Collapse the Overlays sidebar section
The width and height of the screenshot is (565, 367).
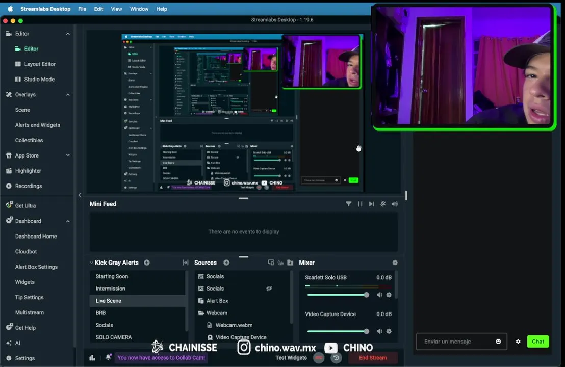(68, 95)
